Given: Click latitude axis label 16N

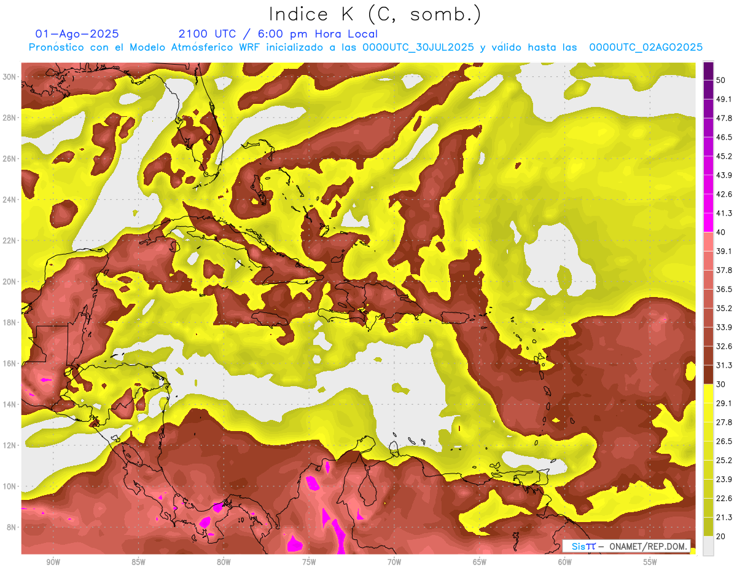Looking at the screenshot, I should 9,363.
